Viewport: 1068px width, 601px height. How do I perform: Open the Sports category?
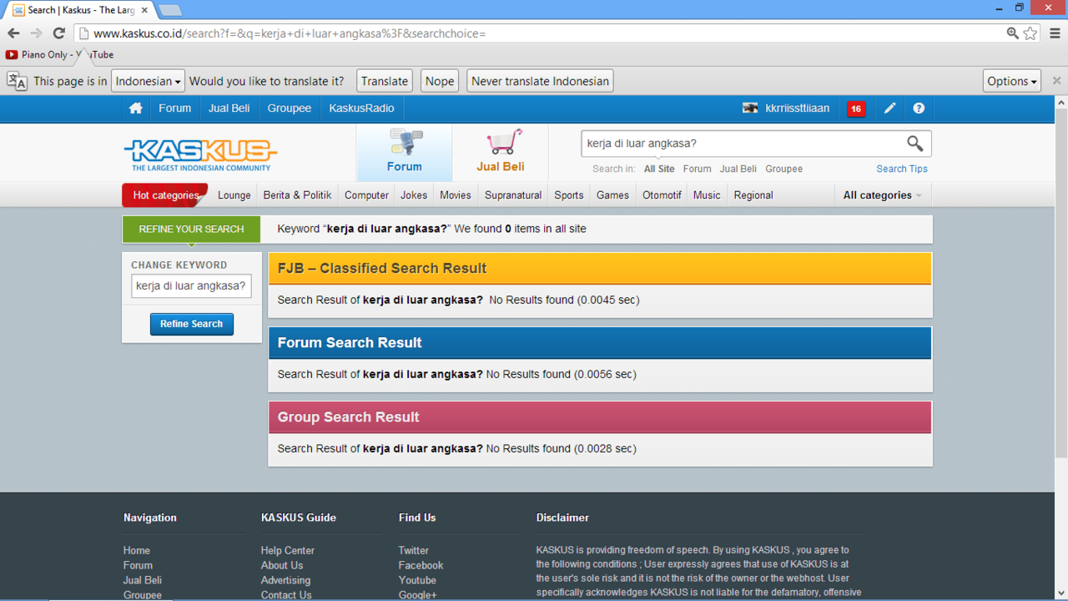point(569,195)
